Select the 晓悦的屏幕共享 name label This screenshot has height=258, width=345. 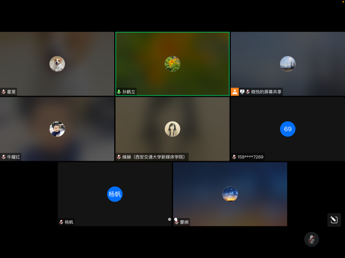[x=266, y=92]
